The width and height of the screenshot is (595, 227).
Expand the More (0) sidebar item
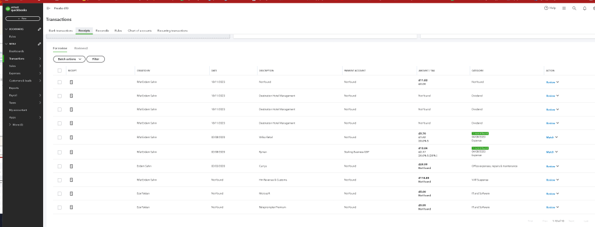[16, 124]
